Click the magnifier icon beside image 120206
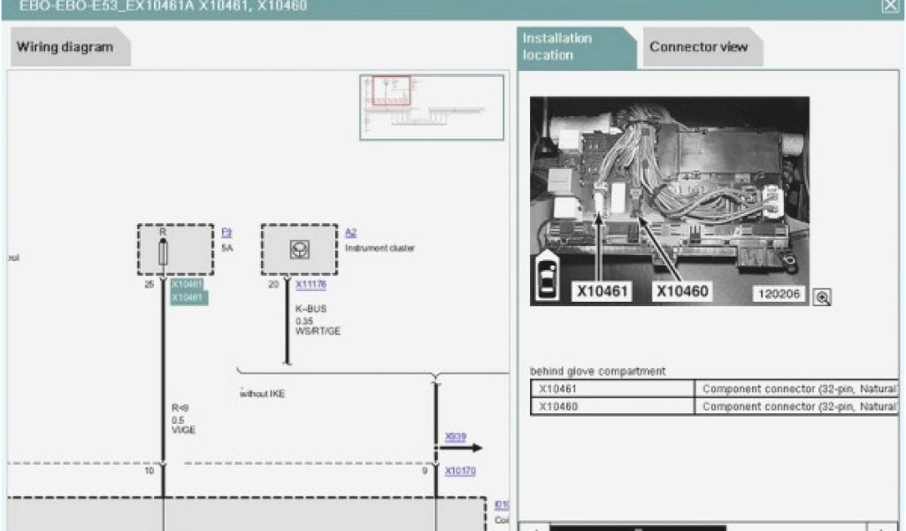Viewport: 906px width, 531px height. coord(822,298)
